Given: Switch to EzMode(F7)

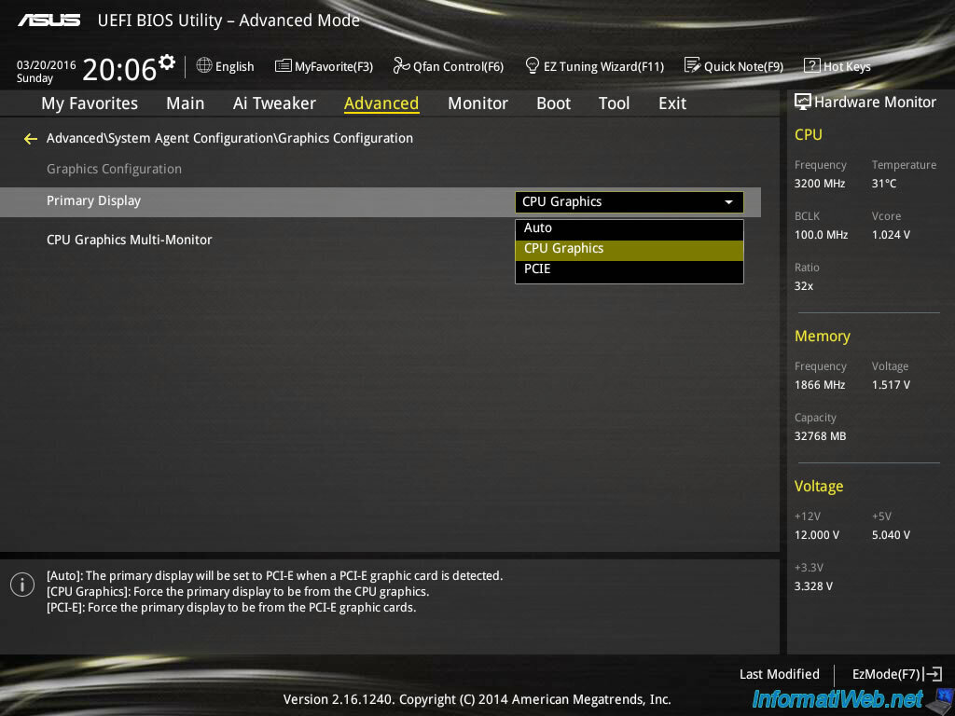Looking at the screenshot, I should [896, 674].
